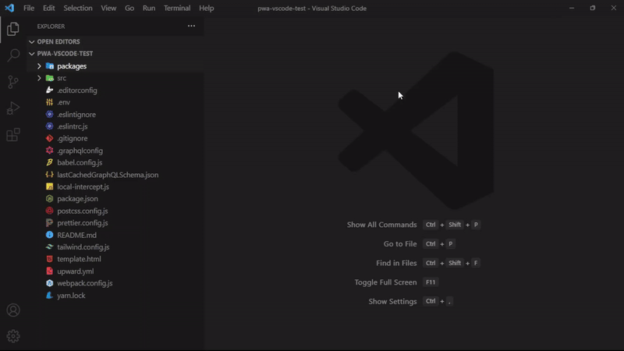Click the Explorer more actions ellipsis
The height and width of the screenshot is (351, 624).
(x=191, y=26)
